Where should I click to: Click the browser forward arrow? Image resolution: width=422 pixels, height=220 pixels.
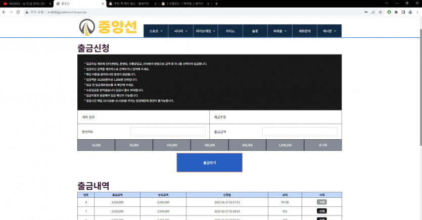[x=11, y=12]
